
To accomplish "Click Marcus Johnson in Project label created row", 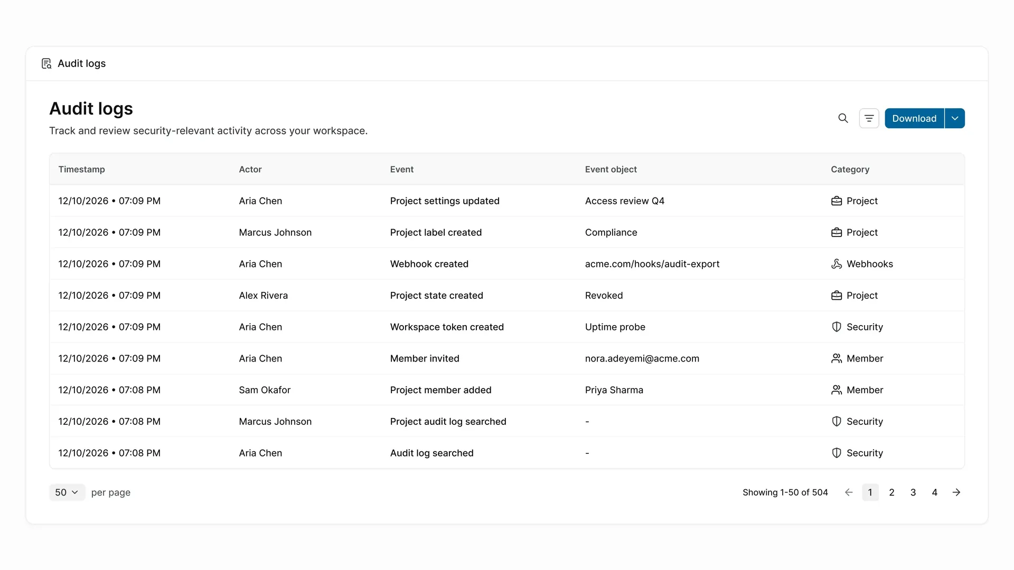I will click(275, 233).
